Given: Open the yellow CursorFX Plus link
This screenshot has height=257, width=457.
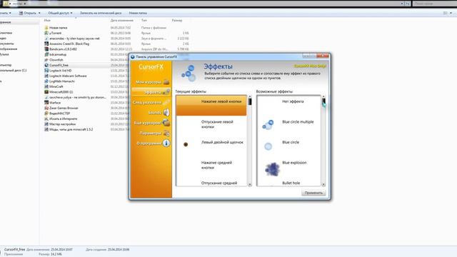Looking at the screenshot, I should tap(310, 66).
